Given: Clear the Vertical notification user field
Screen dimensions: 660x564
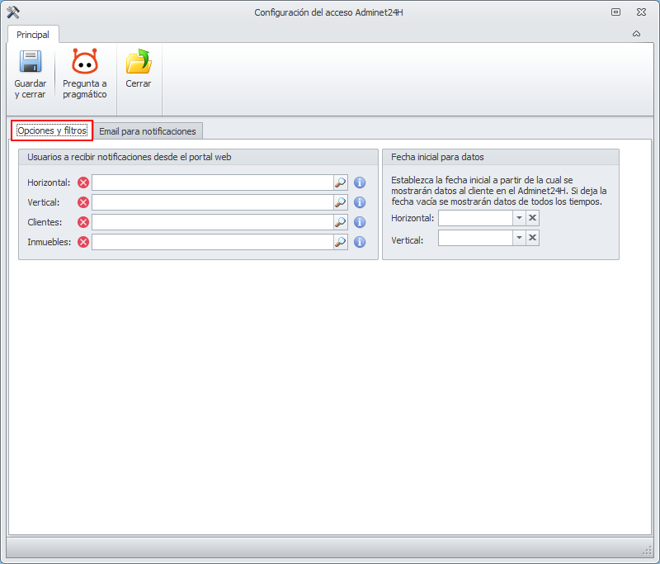Looking at the screenshot, I should pos(83,202).
